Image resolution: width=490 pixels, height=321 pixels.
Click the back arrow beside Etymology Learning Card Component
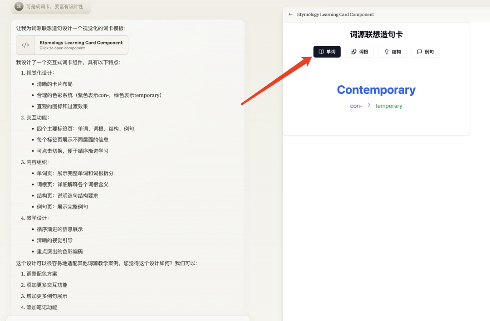290,15
